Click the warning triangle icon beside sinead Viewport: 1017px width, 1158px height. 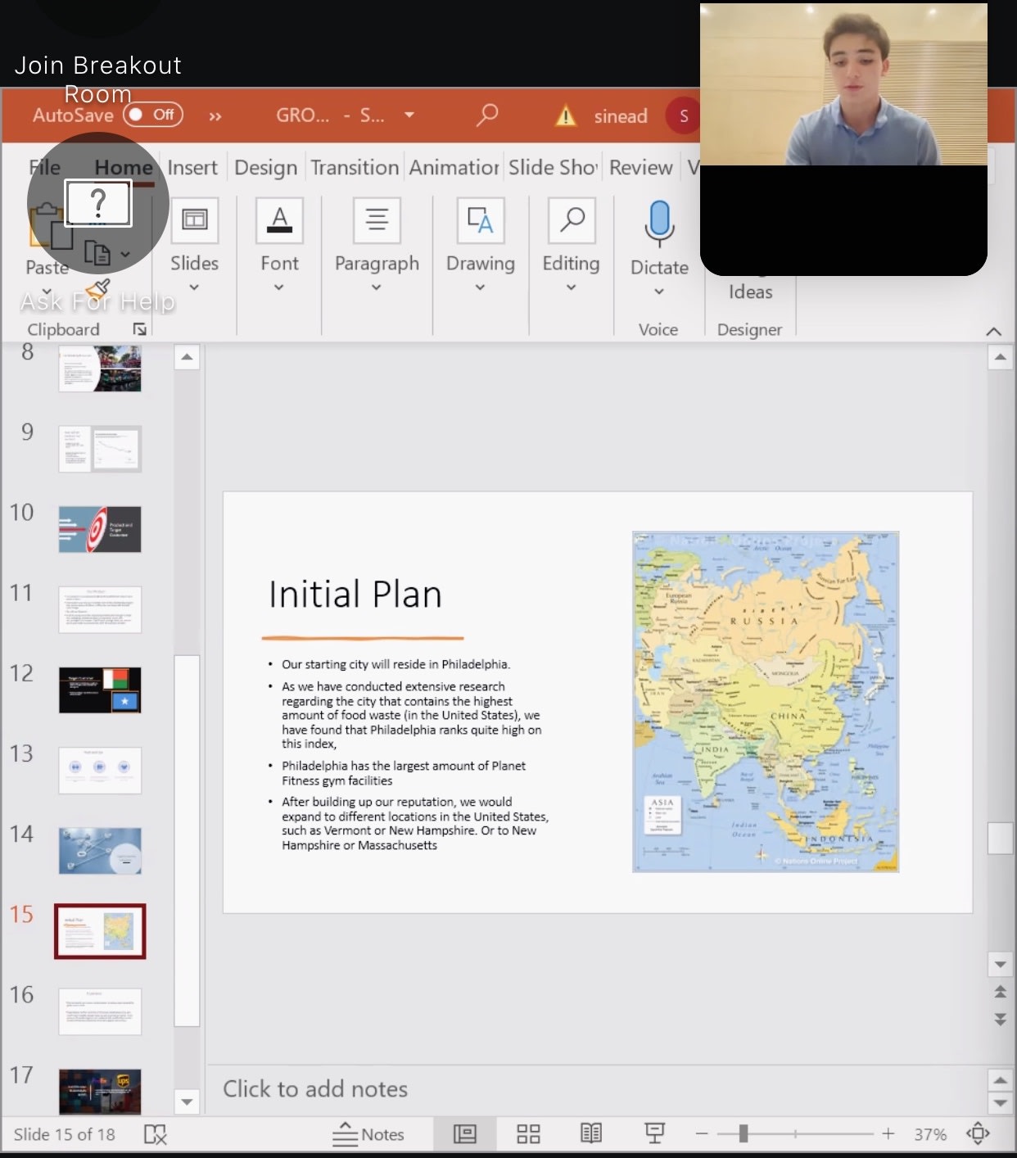click(566, 115)
